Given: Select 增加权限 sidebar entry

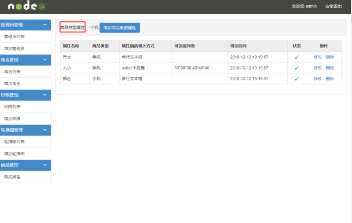Looking at the screenshot, I should [x=26, y=119].
